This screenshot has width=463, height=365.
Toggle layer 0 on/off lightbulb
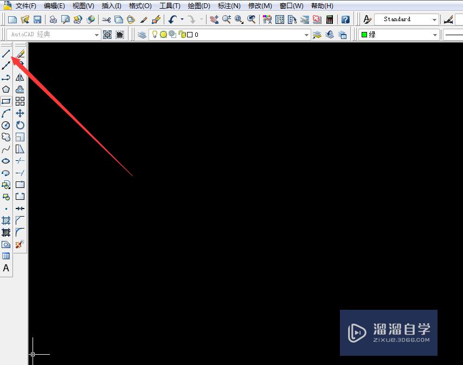coord(155,34)
